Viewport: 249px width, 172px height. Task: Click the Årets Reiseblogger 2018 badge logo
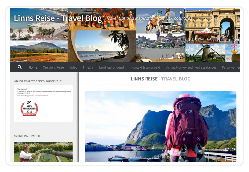click(29, 109)
